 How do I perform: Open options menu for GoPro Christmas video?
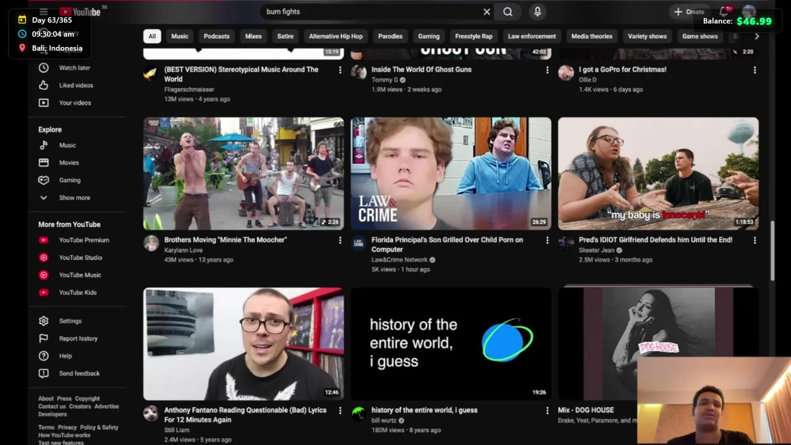pos(755,70)
